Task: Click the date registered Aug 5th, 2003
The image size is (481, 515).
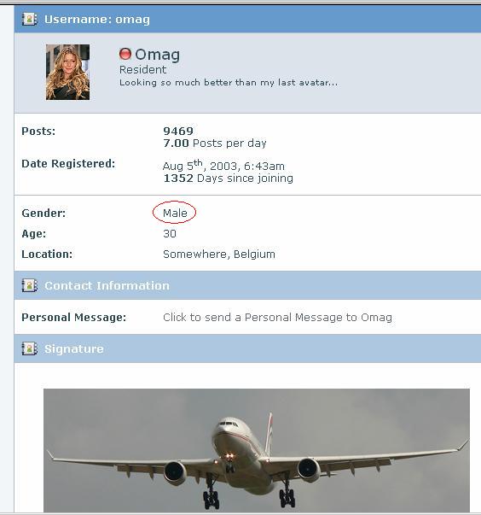Action: click(x=223, y=165)
